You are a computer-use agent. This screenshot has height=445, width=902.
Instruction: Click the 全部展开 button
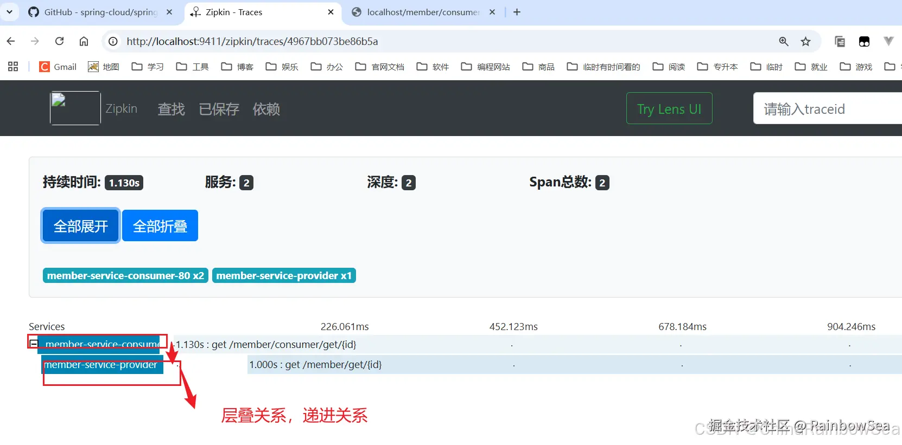pos(81,225)
